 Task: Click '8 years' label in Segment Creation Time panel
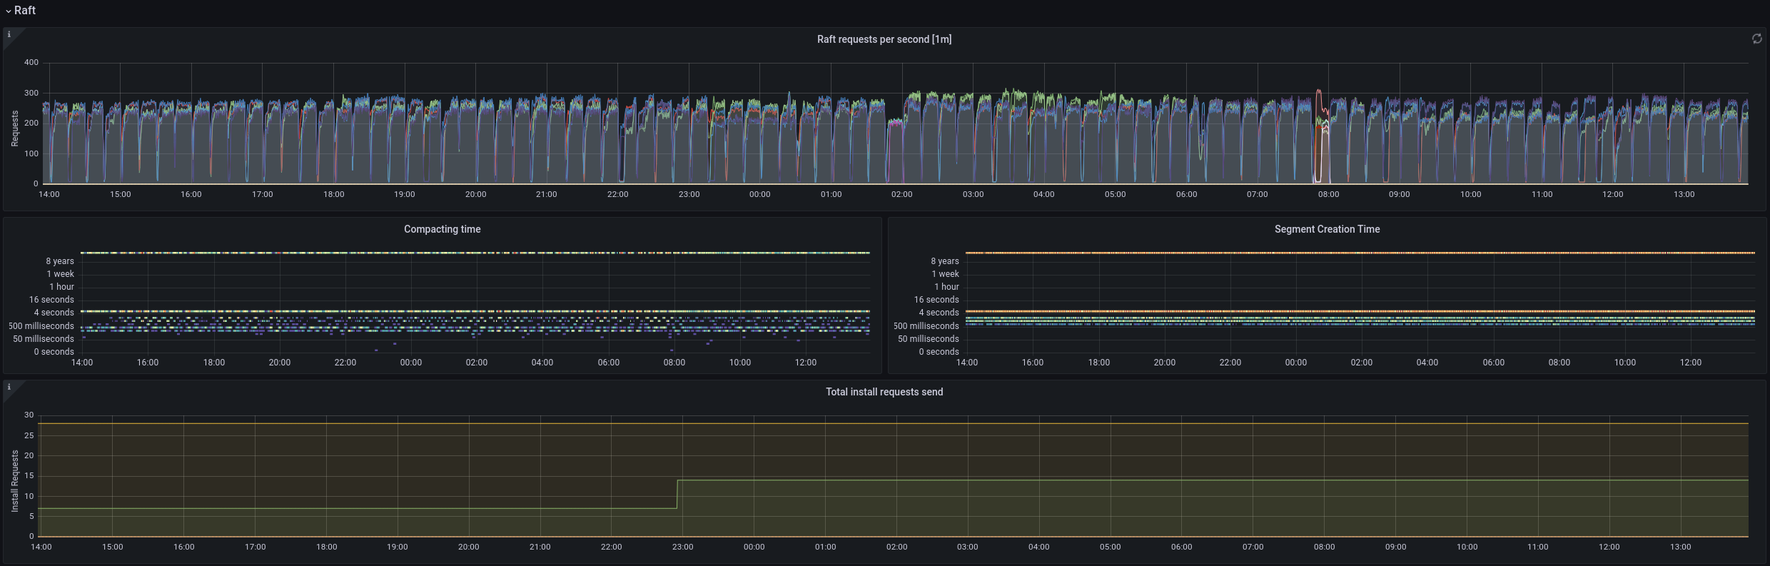[x=945, y=261]
